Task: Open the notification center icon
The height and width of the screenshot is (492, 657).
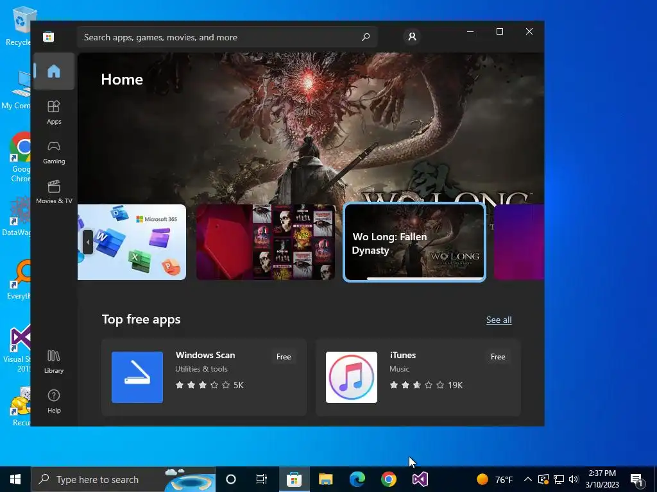Action: pos(637,480)
